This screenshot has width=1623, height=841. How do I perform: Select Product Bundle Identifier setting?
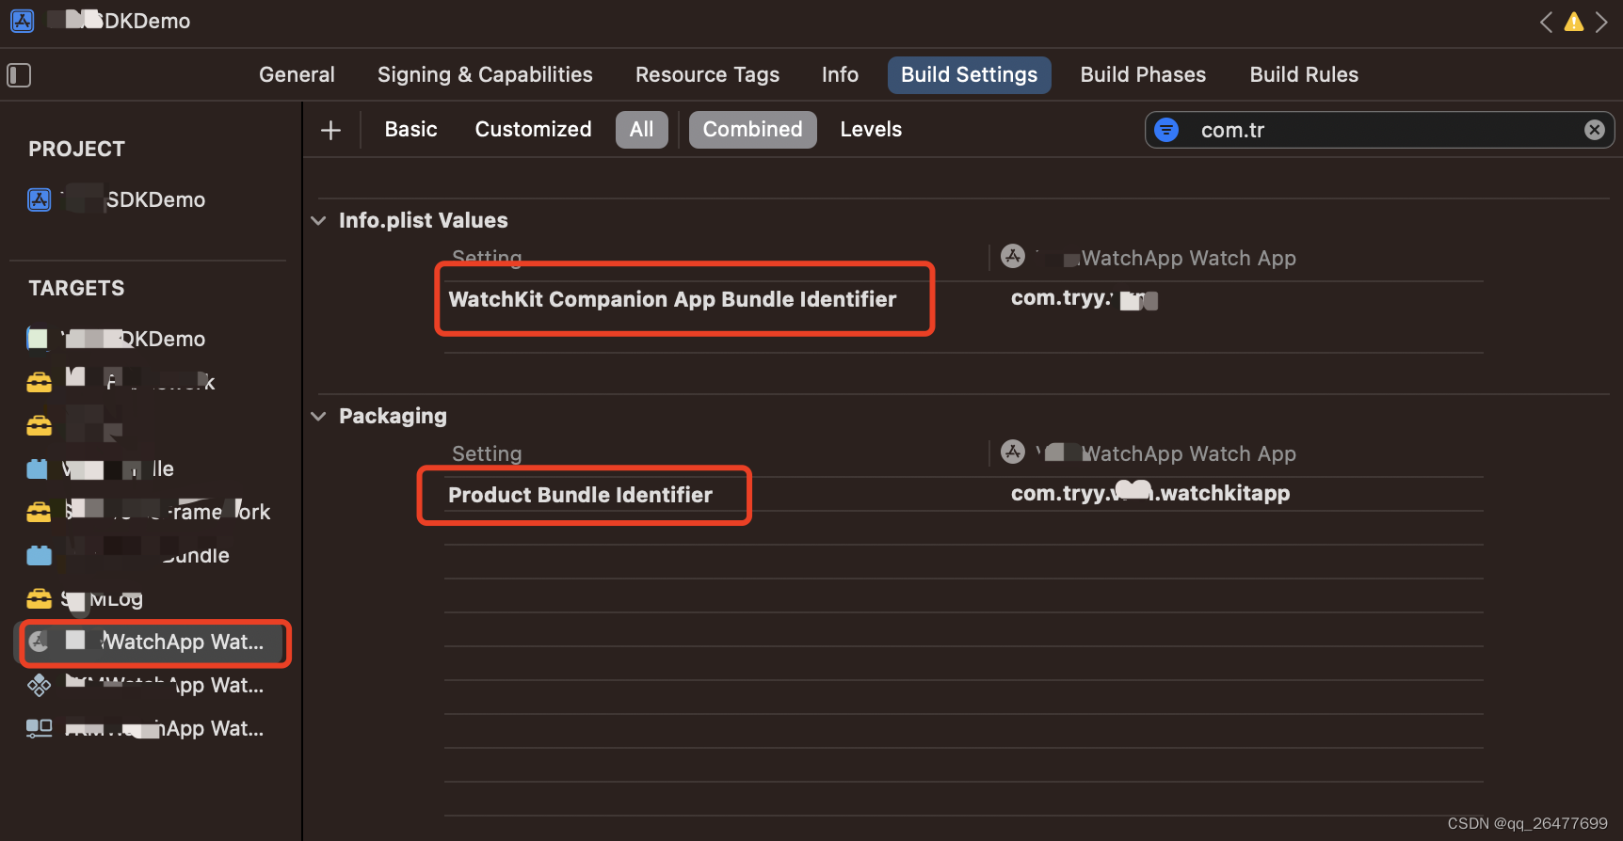580,495
